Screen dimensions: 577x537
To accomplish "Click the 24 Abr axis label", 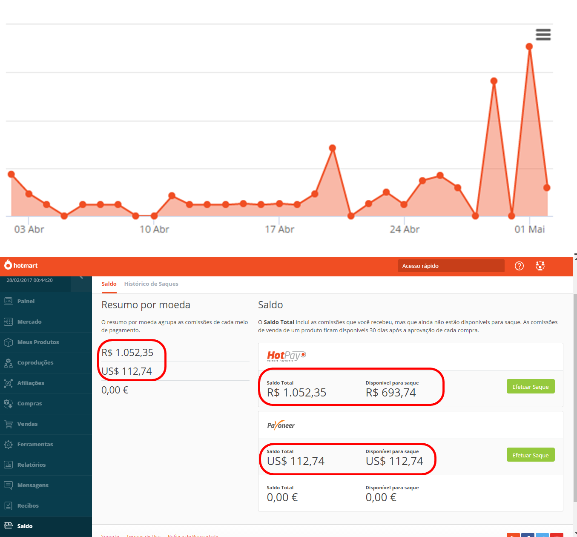I will [x=405, y=230].
